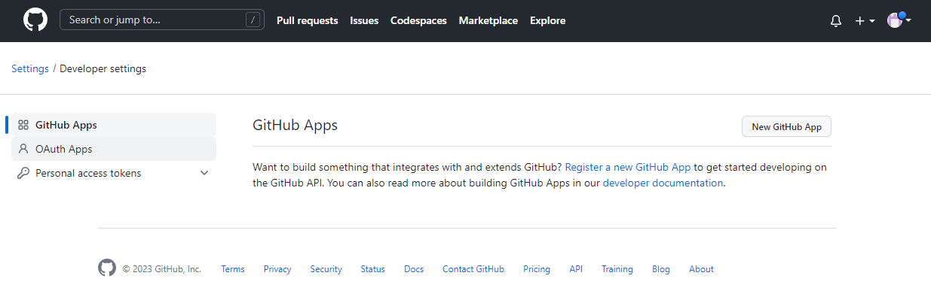Select GitHub Apps in sidebar
This screenshot has width=931, height=306.
(114, 125)
